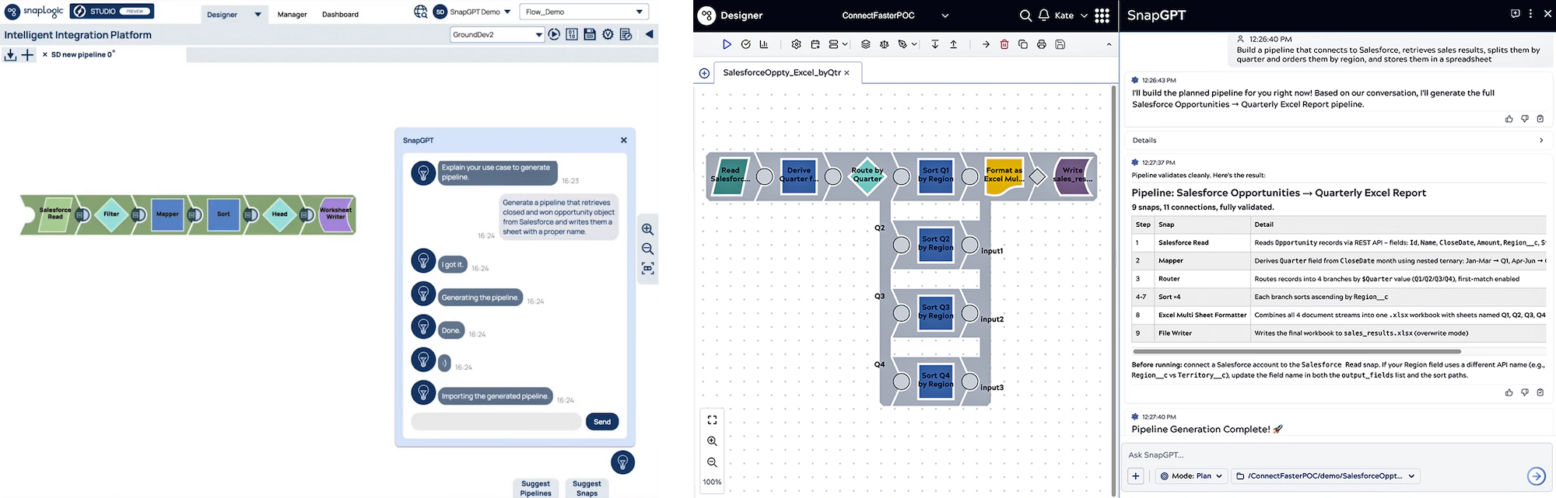Save pipeline with the floppy disk icon in new Designer
The width and height of the screenshot is (1556, 498).
point(1060,44)
